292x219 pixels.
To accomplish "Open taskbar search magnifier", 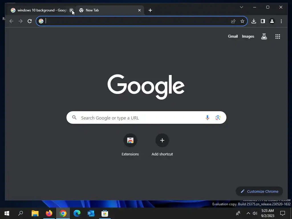I will pos(21,213).
